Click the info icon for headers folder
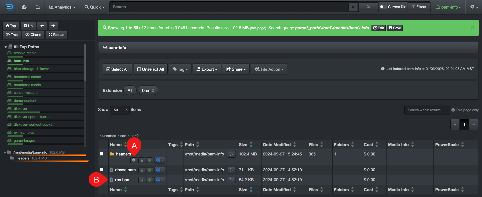Image resolution: width=482 pixels, height=197 pixels. click(134, 160)
